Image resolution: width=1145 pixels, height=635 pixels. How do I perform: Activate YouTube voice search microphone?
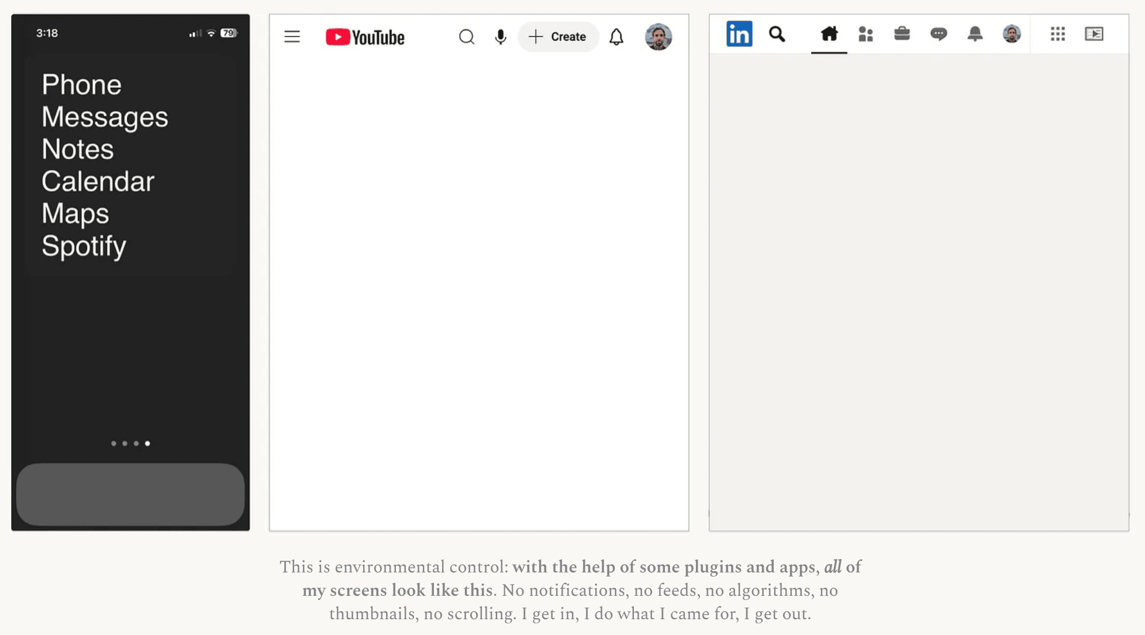click(500, 37)
